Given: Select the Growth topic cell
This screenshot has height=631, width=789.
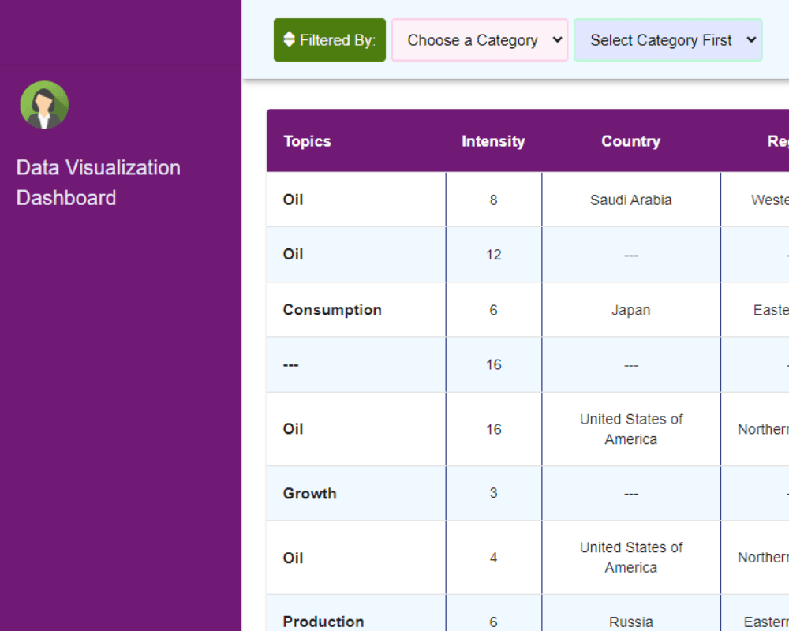Looking at the screenshot, I should coord(309,494).
